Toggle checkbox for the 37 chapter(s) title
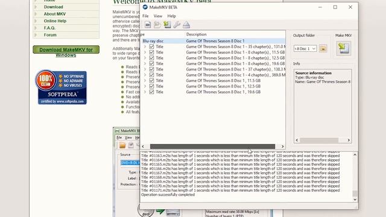The image size is (386, 217). [x=151, y=69]
